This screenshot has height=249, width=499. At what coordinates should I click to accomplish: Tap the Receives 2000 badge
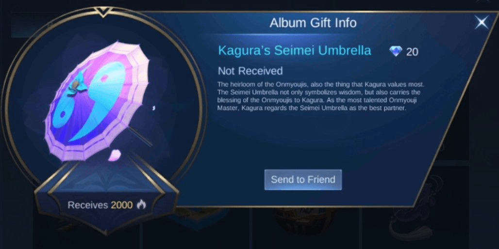click(x=107, y=205)
